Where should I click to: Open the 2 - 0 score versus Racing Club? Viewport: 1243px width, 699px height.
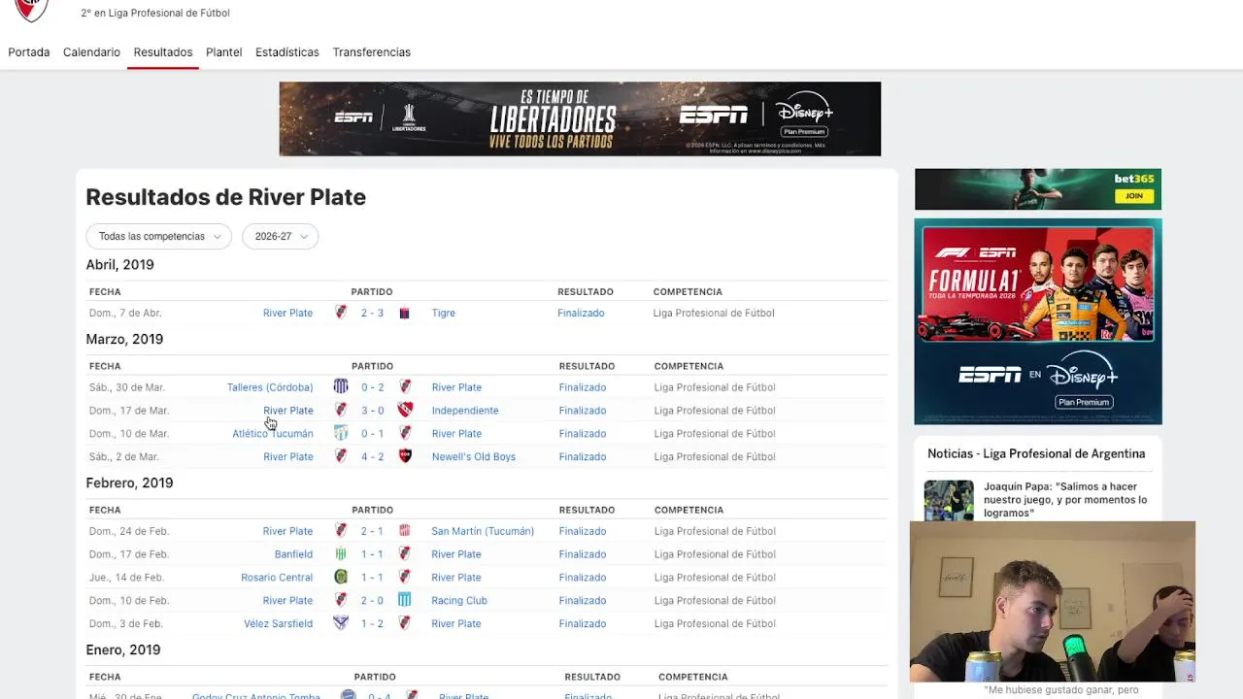click(x=373, y=600)
